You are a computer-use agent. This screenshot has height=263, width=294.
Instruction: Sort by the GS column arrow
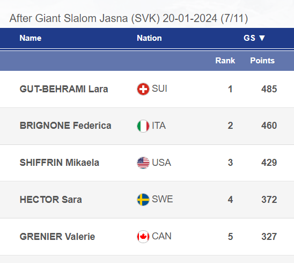pos(262,38)
